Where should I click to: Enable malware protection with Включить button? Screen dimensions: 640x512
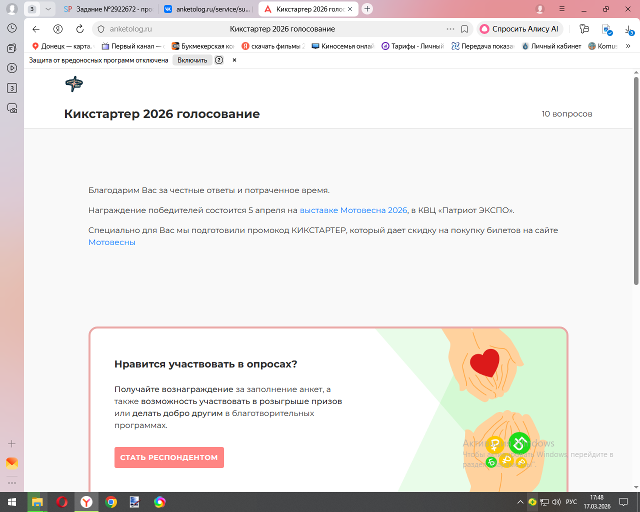[192, 60]
